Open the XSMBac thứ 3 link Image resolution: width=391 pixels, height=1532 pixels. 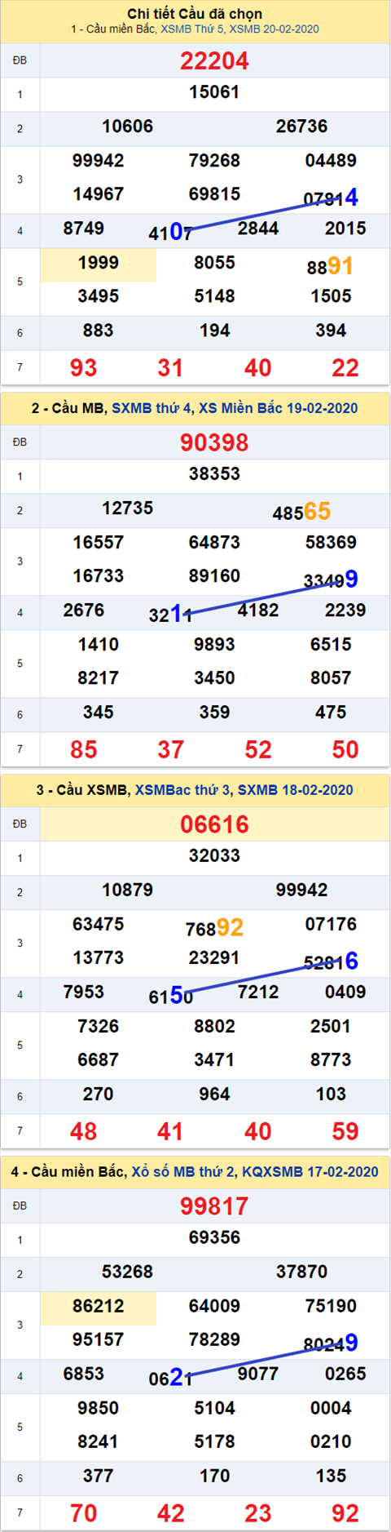click(x=182, y=790)
